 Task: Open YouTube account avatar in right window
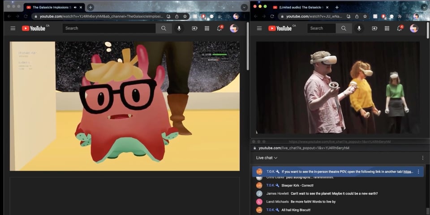click(414, 28)
